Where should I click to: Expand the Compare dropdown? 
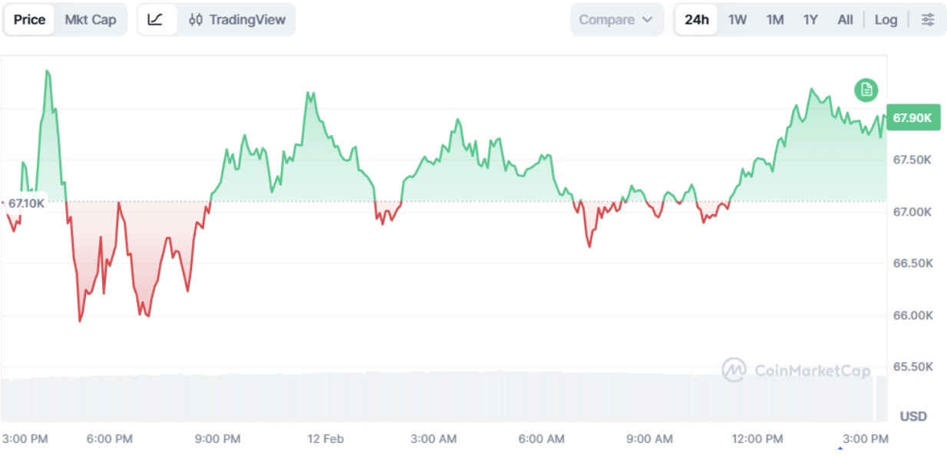(x=616, y=20)
